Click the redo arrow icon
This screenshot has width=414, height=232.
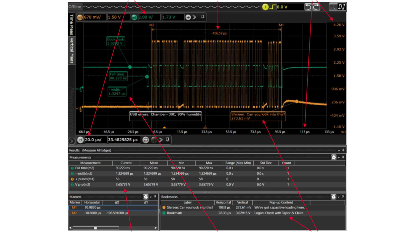316,7
